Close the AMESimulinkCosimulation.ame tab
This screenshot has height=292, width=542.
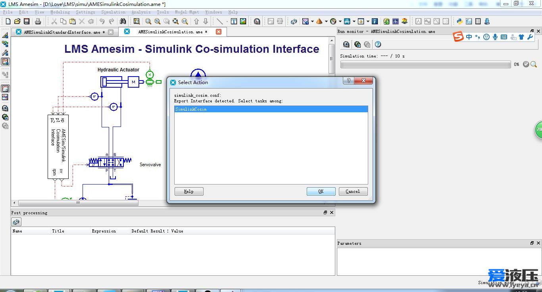(219, 32)
